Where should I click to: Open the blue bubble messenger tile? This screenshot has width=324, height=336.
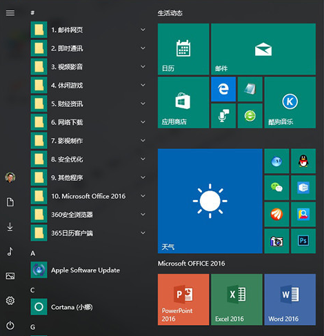coord(276,161)
